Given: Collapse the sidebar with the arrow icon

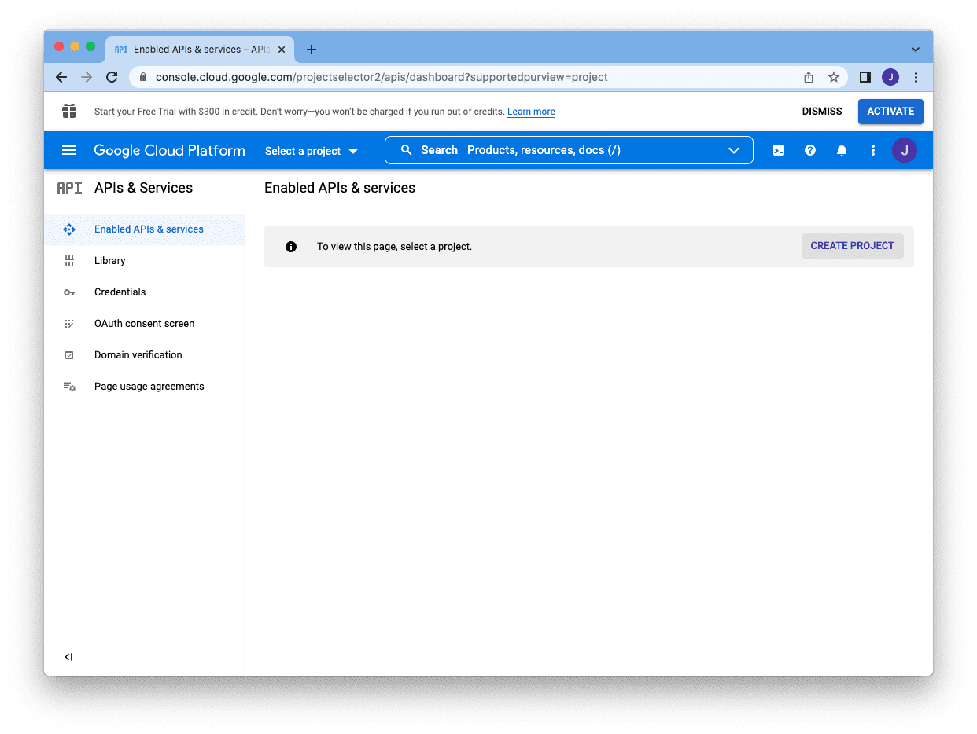Looking at the screenshot, I should [x=69, y=657].
